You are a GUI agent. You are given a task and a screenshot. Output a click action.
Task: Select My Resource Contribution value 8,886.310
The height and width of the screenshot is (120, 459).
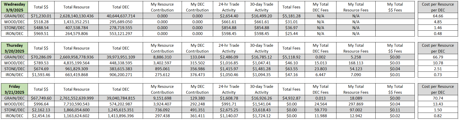click(162, 57)
